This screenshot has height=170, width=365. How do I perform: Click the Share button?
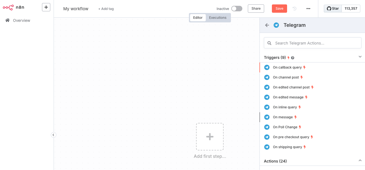coord(256,9)
